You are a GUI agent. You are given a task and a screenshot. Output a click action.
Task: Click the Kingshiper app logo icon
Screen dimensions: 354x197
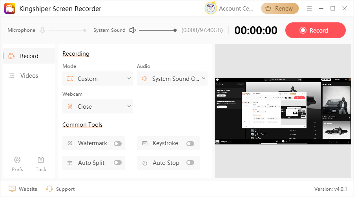click(x=10, y=8)
